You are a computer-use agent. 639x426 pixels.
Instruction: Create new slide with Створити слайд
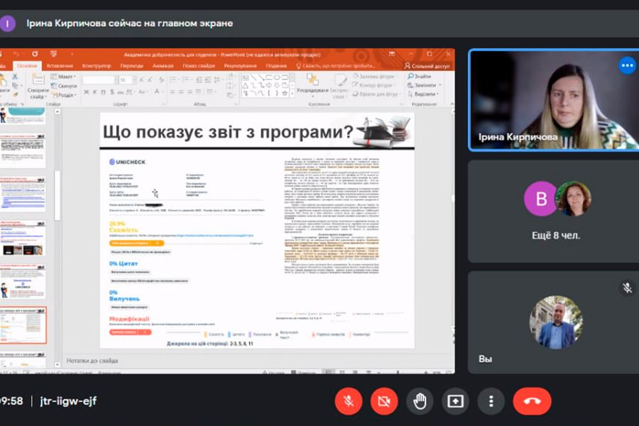[37, 87]
